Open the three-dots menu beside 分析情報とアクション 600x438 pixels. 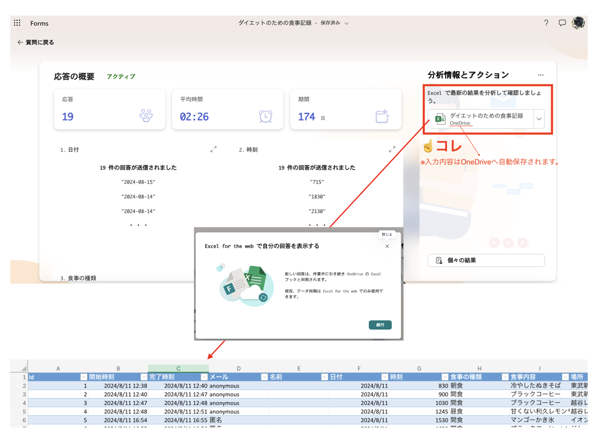[x=541, y=75]
